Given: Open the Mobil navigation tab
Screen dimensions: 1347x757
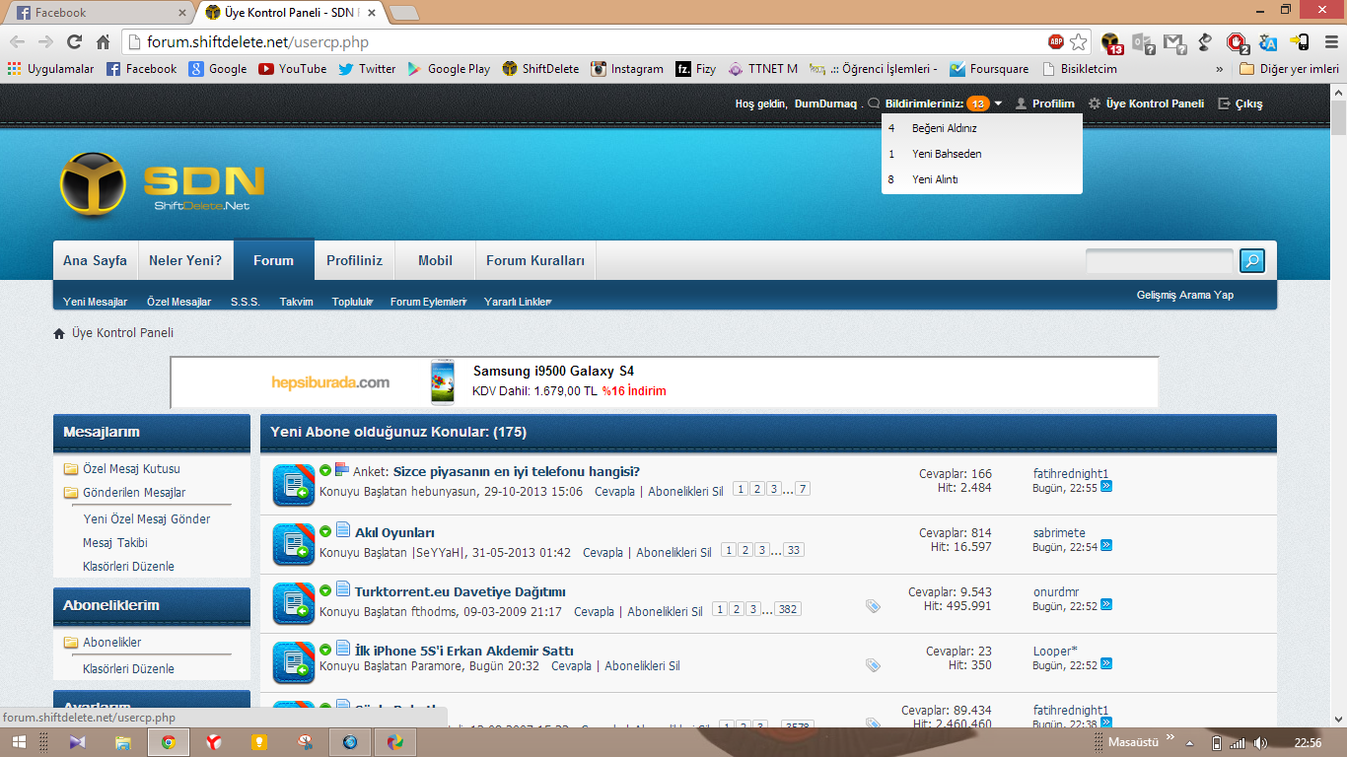Looking at the screenshot, I should tap(435, 261).
